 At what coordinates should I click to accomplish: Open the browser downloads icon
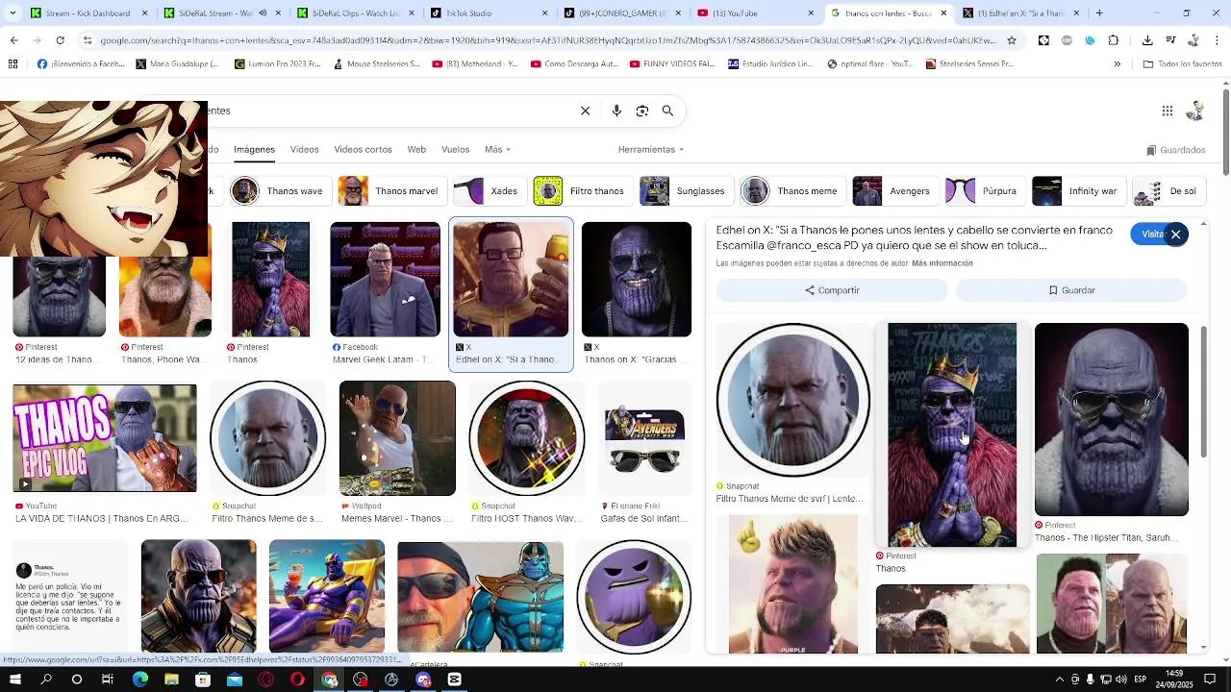tap(1147, 40)
